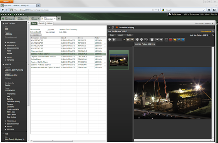Open Document Tracking under vendor properties
Viewport: 218px width, 143px height.
(x=13, y=102)
